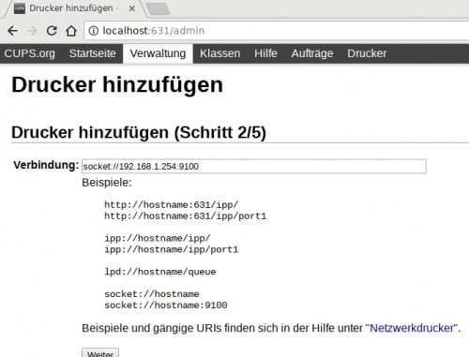Go back with browser back arrow

[12, 31]
